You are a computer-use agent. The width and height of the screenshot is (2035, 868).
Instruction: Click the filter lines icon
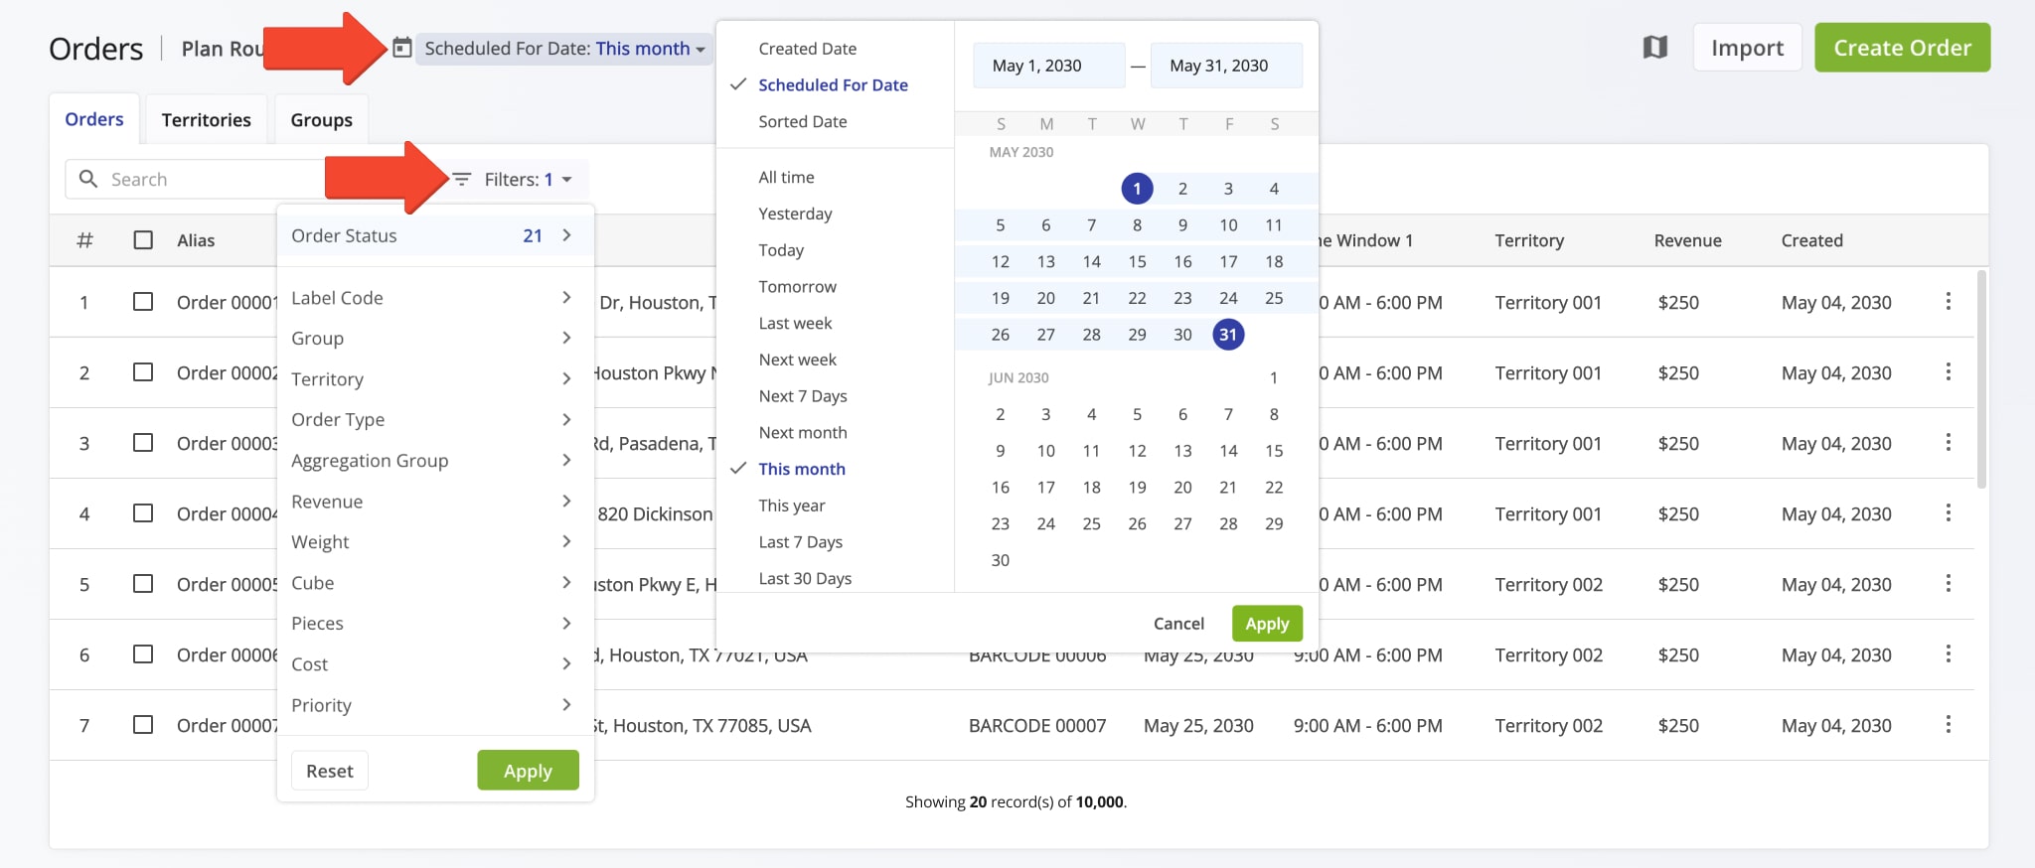pyautogui.click(x=462, y=180)
